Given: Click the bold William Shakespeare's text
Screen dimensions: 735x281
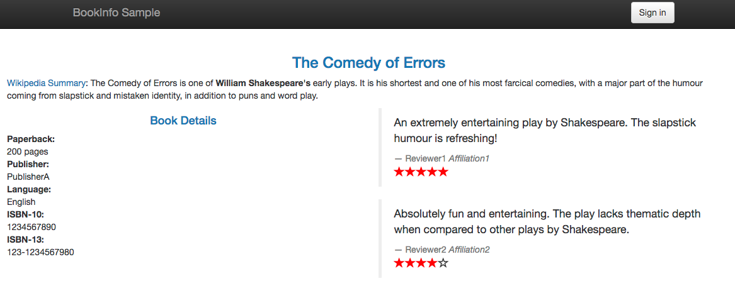Looking at the screenshot, I should [263, 83].
